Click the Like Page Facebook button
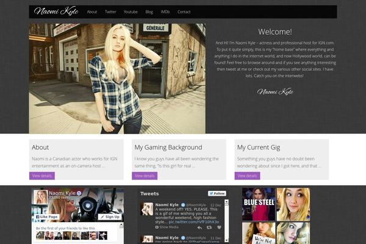Viewport: 366px width, 244px height. [47, 217]
